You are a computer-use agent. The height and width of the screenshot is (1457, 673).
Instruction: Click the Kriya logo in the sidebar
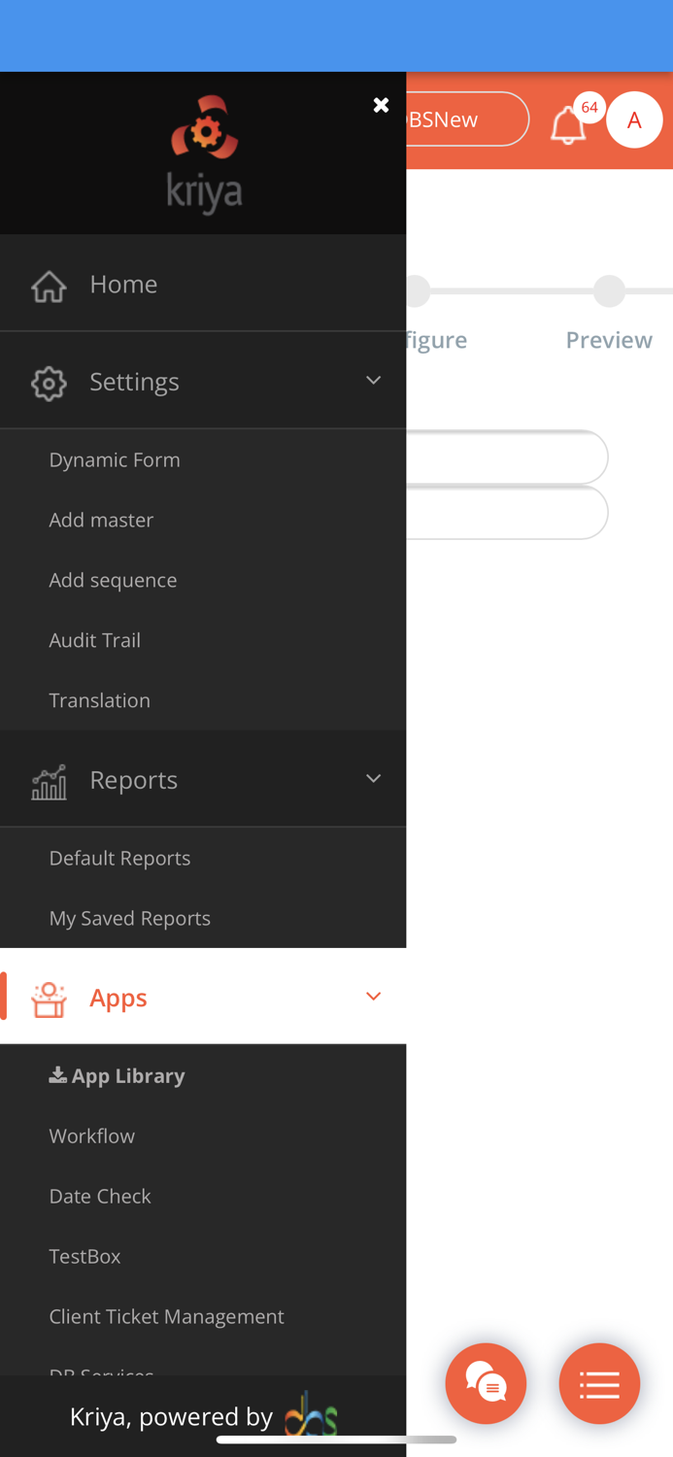tap(204, 152)
